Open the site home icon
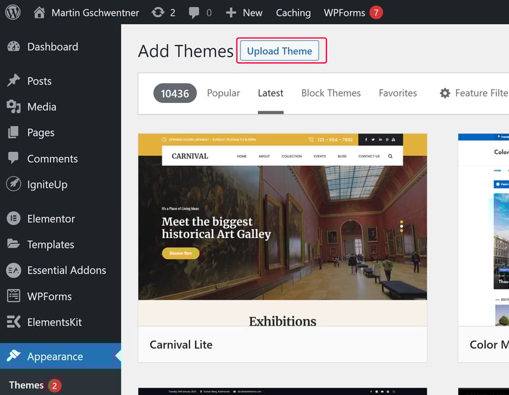Image resolution: width=509 pixels, height=395 pixels. 39,12
